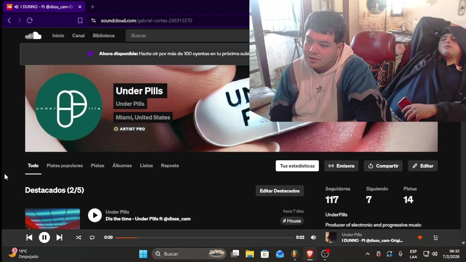Viewport: 466px width, 262px height.
Task: Switch to the Álbumes tab
Action: (x=122, y=166)
